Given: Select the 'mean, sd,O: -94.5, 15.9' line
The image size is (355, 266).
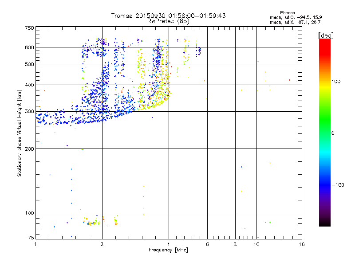Looking at the screenshot, I should pos(296,17).
